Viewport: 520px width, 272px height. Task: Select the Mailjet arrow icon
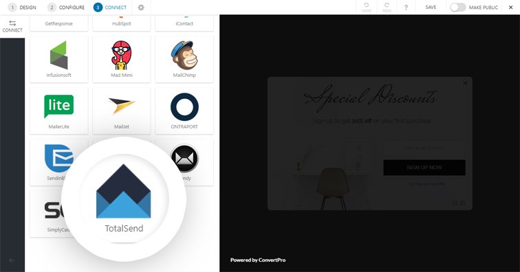121,106
